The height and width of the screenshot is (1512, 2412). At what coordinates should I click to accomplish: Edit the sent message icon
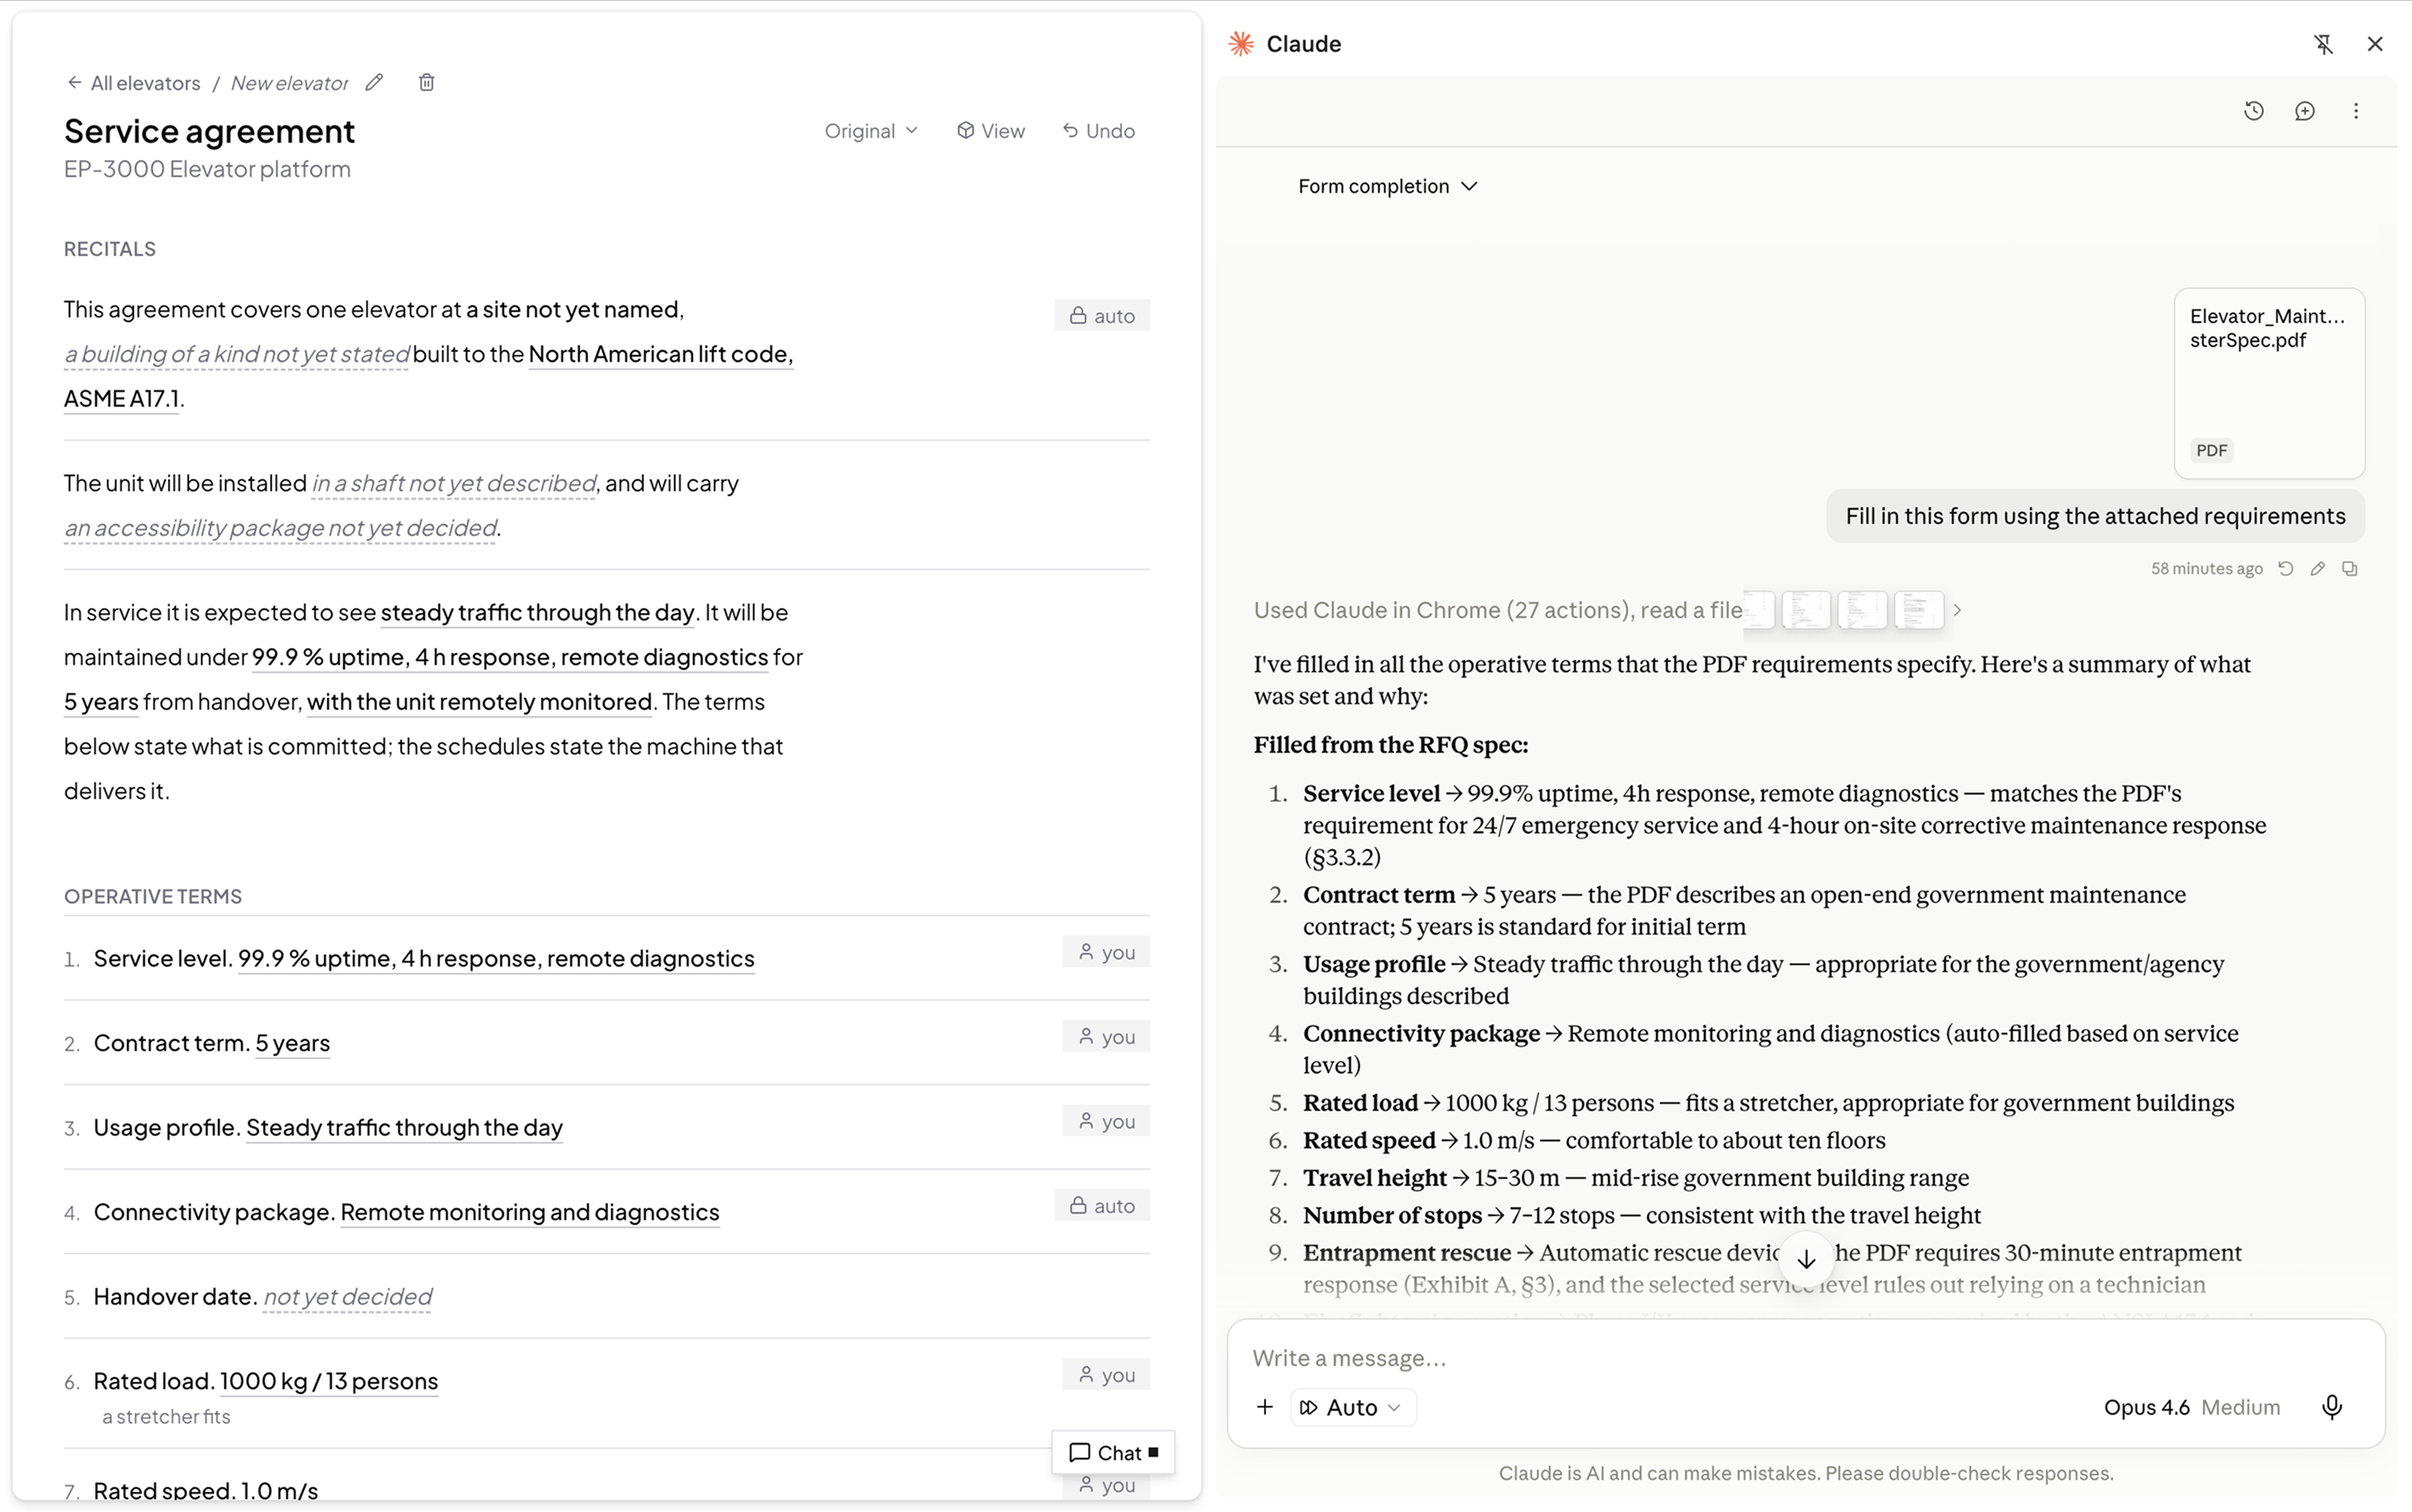click(2317, 569)
